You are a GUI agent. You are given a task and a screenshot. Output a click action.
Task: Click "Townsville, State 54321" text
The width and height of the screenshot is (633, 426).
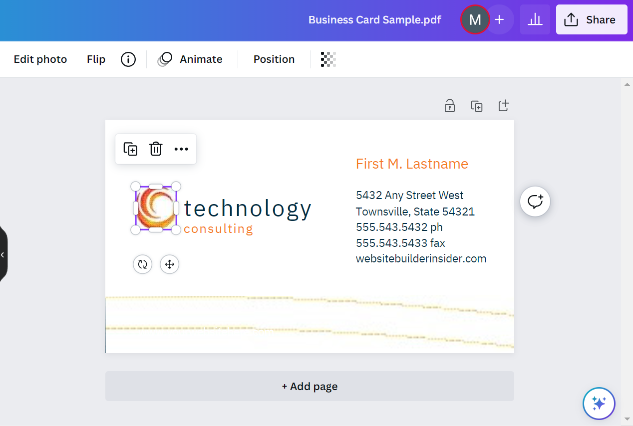(x=415, y=212)
